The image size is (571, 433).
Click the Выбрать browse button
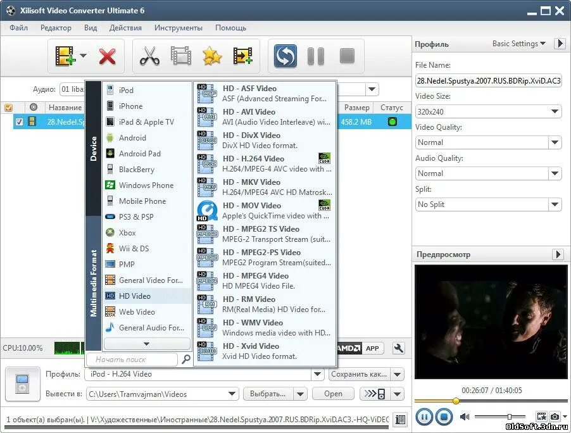pos(268,394)
